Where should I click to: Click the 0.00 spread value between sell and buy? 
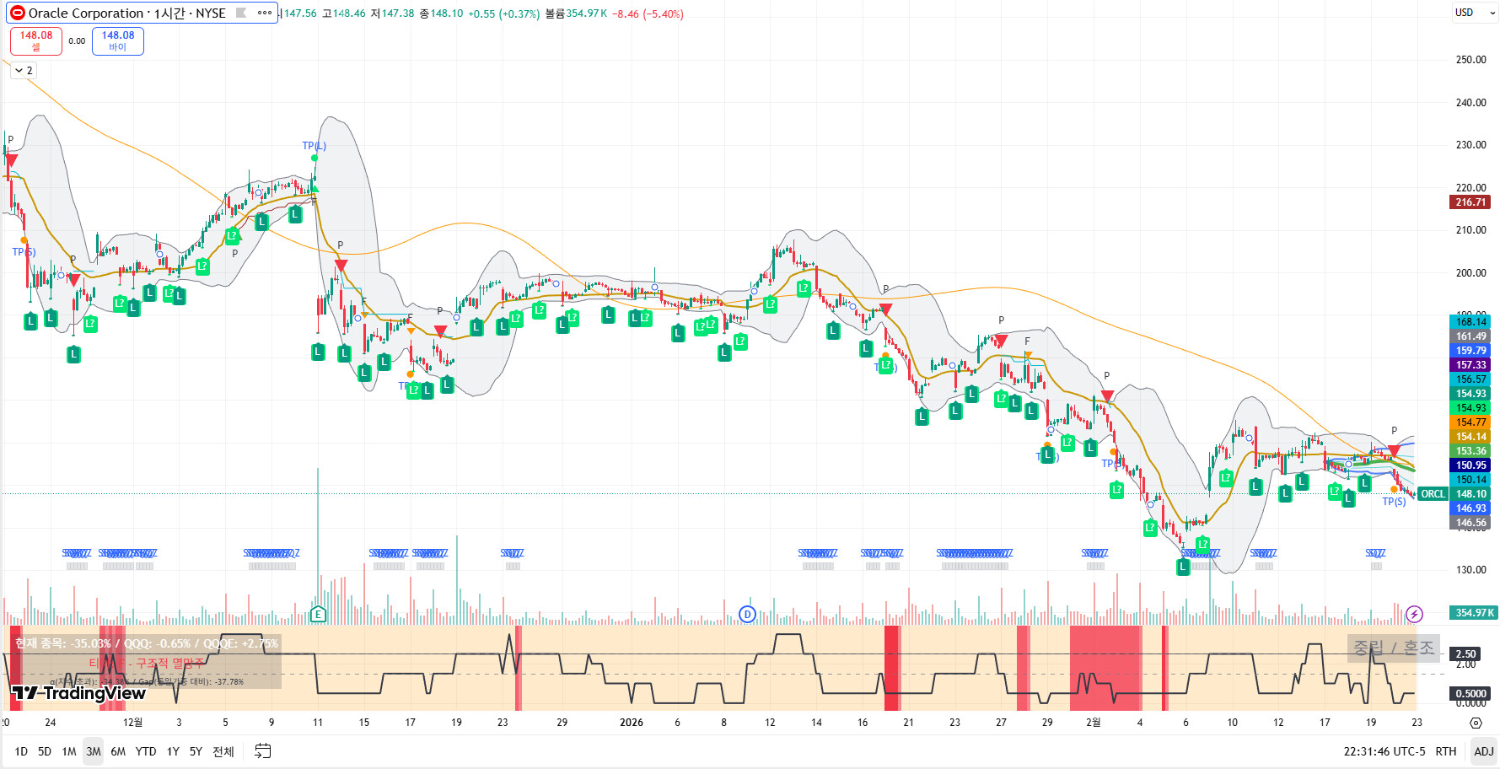[x=77, y=40]
